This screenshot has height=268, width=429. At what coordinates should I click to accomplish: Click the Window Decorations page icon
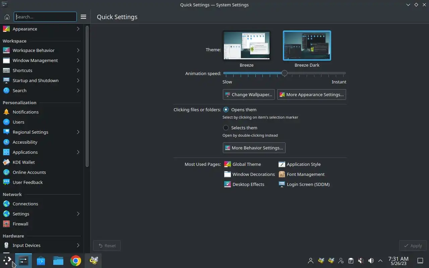coord(227,174)
